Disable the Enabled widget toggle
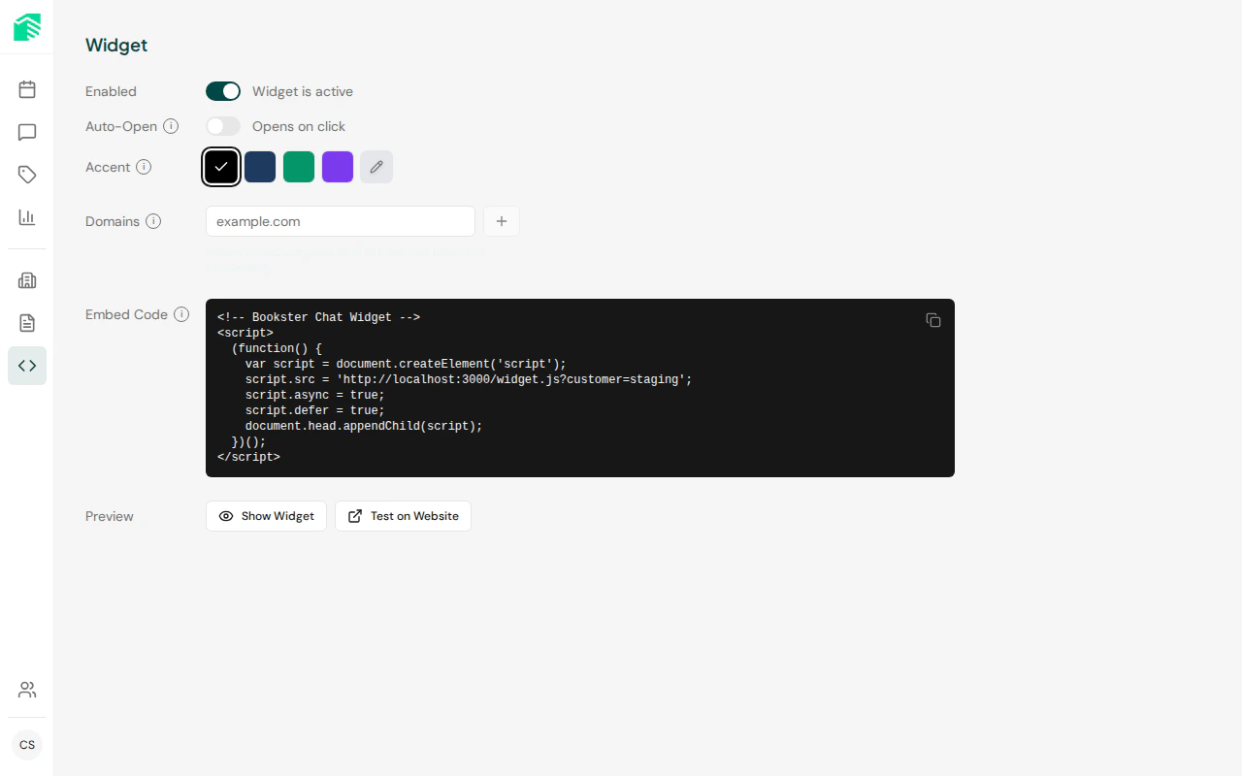The image size is (1242, 776). [x=223, y=91]
